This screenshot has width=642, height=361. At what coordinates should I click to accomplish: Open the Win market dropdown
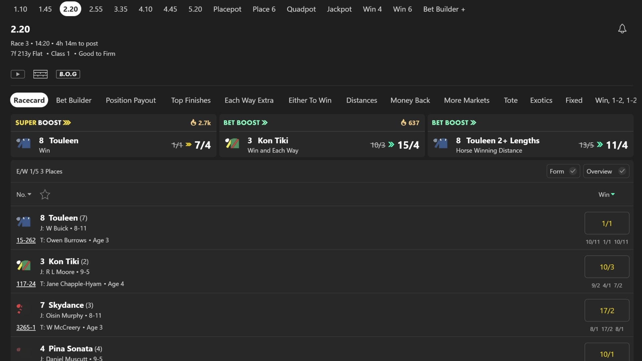coord(607,195)
